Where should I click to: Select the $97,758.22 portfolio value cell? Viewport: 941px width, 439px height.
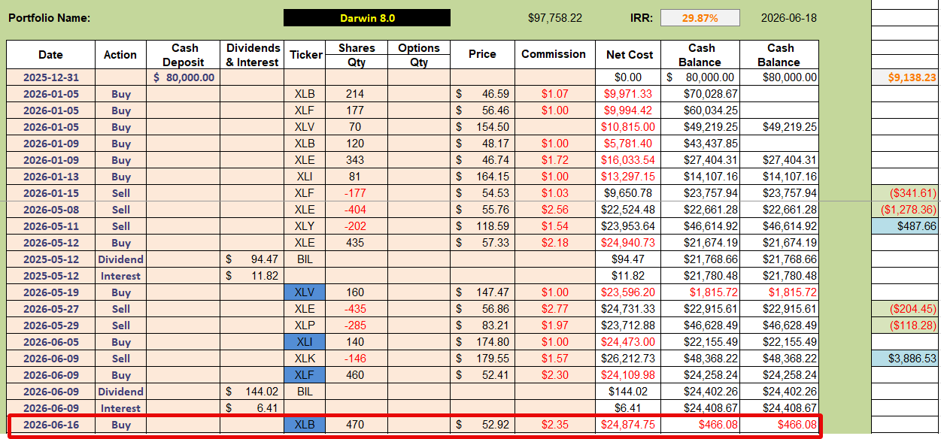click(555, 18)
